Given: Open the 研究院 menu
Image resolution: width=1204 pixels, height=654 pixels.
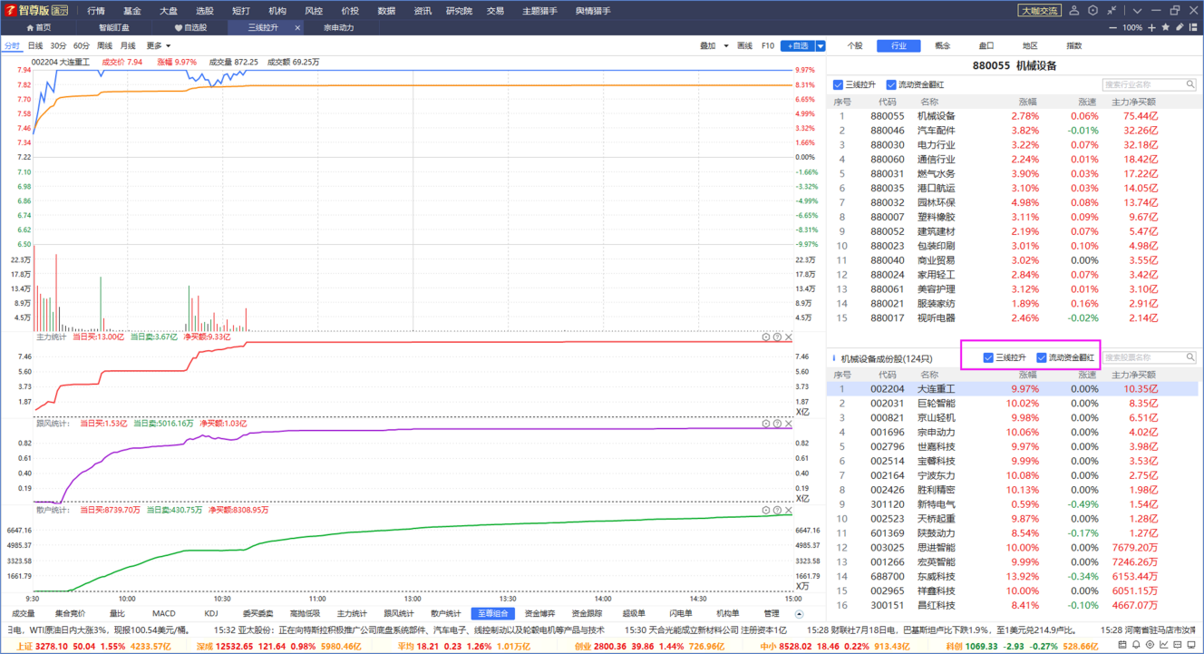Looking at the screenshot, I should (460, 11).
